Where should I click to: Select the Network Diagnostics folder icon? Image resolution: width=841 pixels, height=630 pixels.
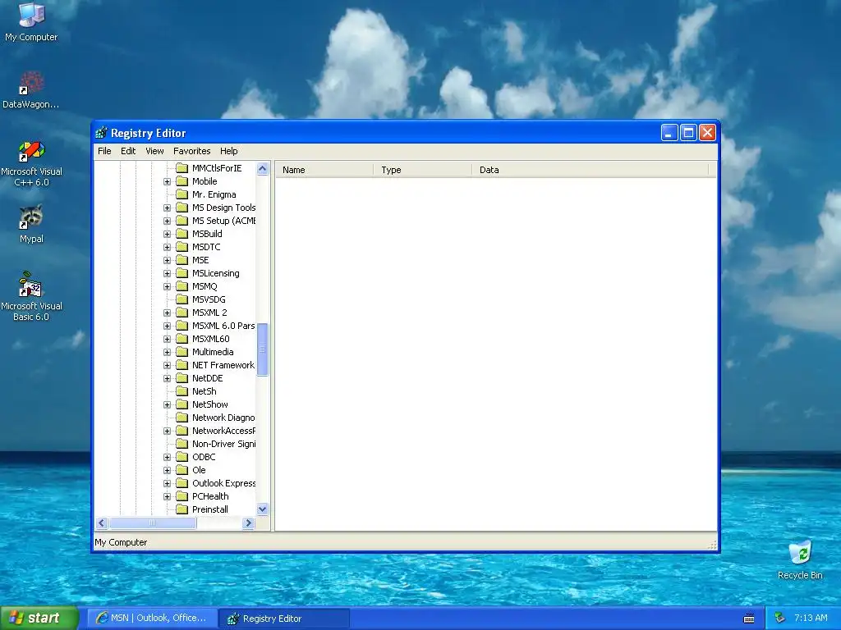coord(182,418)
